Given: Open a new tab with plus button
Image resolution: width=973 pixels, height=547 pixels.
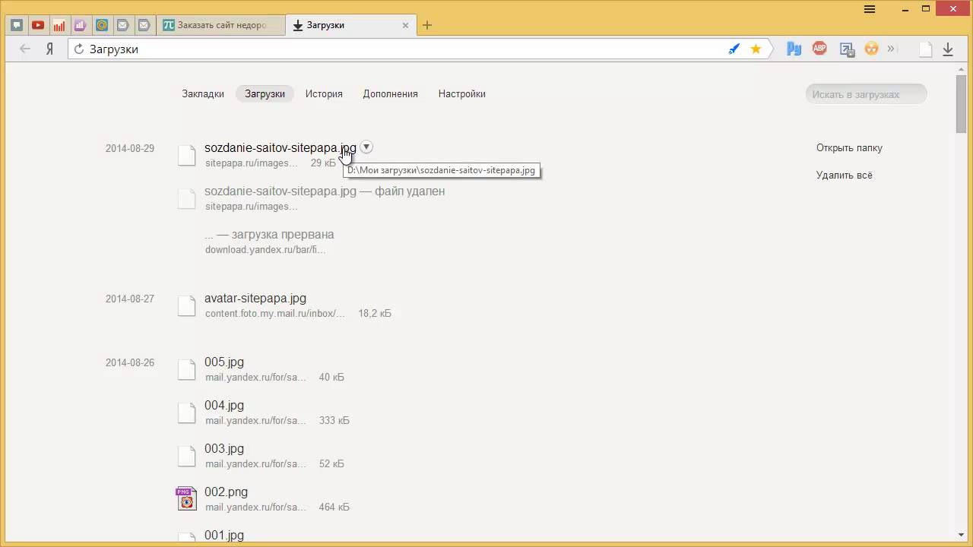Looking at the screenshot, I should [427, 25].
